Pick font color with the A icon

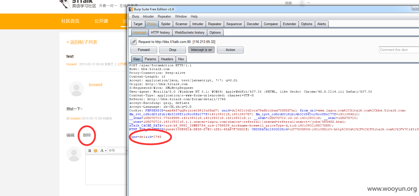(x=102, y=150)
